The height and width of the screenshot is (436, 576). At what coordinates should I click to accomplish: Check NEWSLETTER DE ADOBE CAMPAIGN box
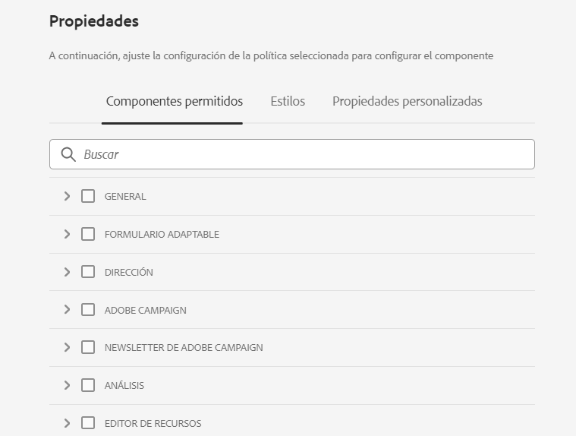(x=88, y=347)
